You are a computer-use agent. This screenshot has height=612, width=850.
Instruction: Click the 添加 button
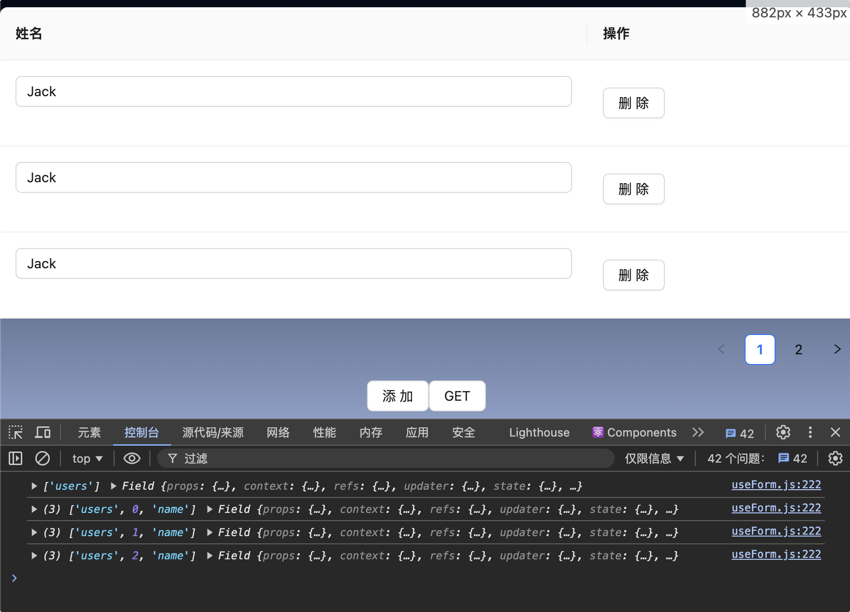pyautogui.click(x=397, y=396)
